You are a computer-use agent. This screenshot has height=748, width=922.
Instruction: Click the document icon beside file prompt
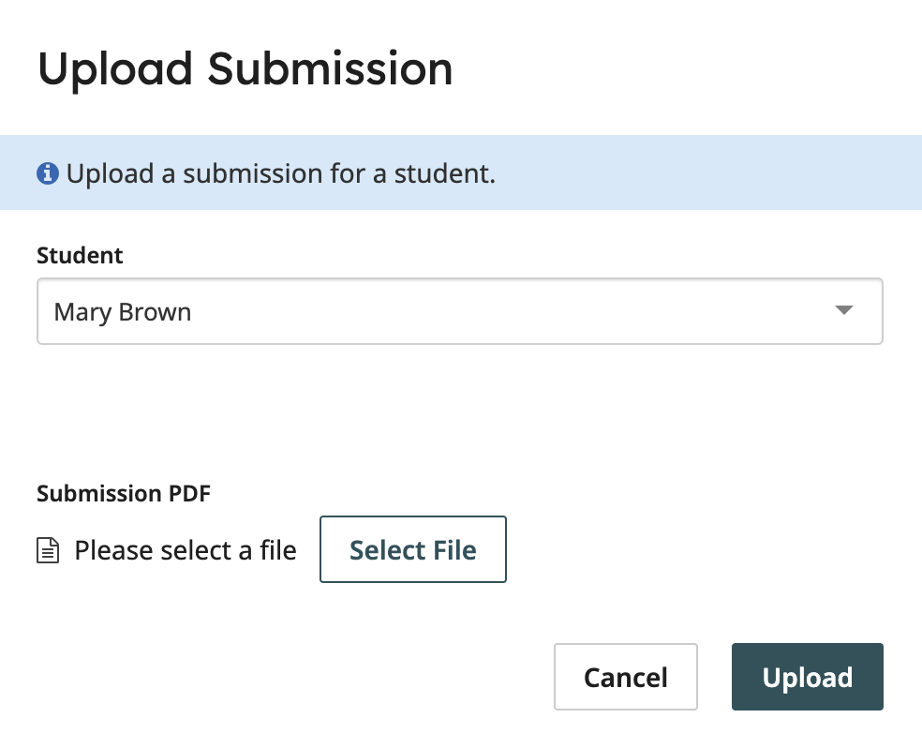[49, 550]
